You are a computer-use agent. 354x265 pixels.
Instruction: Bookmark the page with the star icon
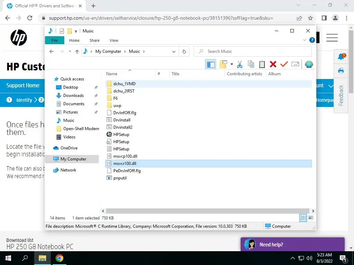(x=310, y=18)
